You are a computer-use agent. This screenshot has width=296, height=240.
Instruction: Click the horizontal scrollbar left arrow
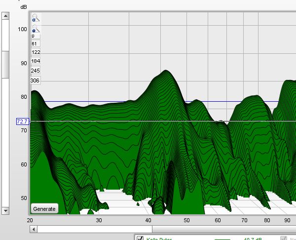(33, 229)
